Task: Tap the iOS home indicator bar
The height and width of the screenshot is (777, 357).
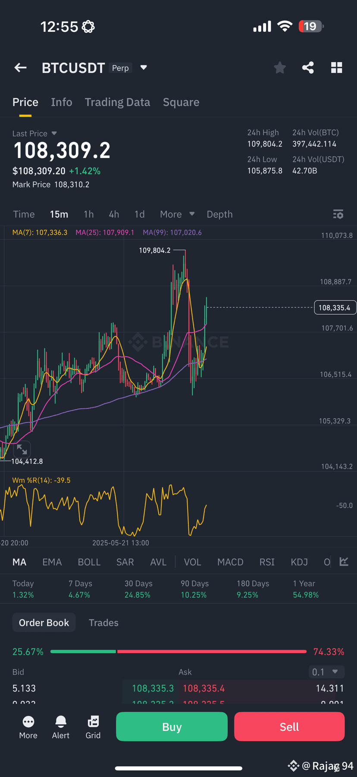Action: click(x=178, y=768)
